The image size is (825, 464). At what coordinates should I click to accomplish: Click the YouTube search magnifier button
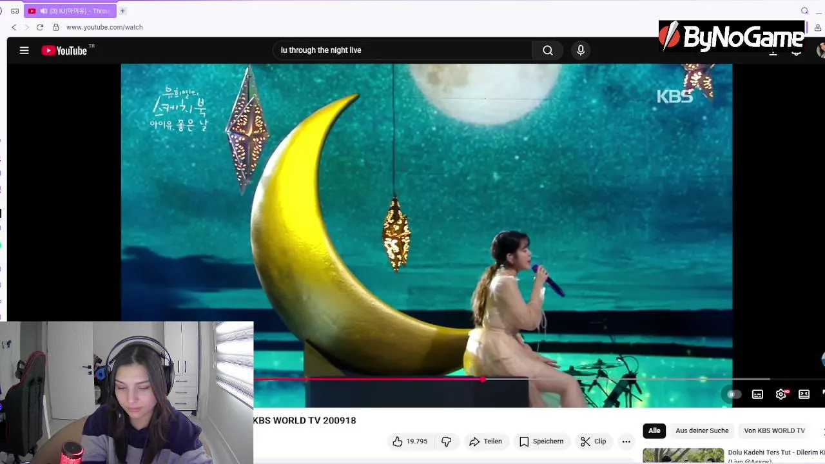click(548, 50)
